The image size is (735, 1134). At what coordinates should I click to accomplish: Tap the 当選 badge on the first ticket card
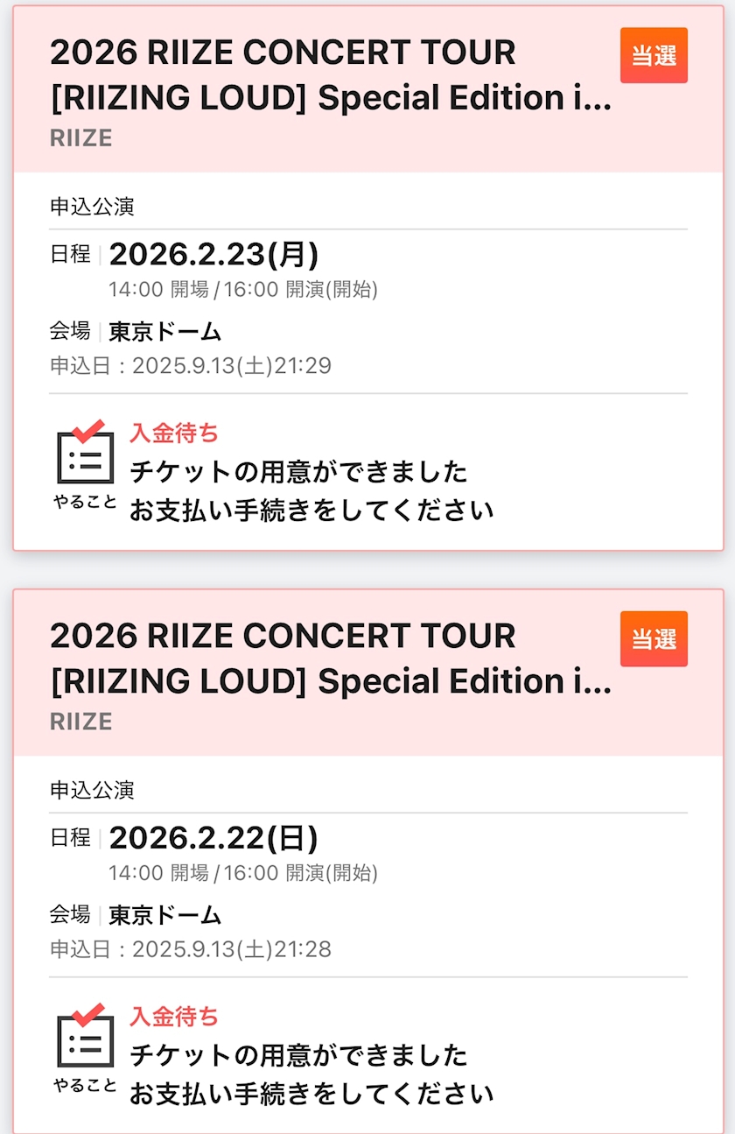point(654,55)
